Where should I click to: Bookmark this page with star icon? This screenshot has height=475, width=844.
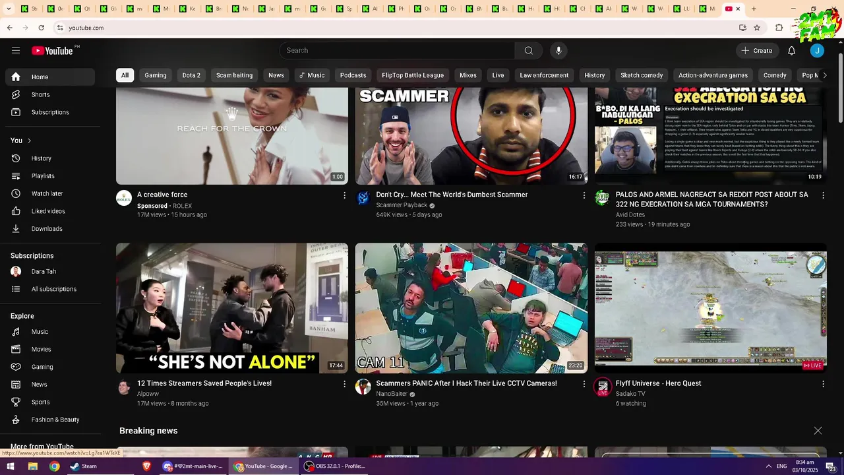pos(757,28)
